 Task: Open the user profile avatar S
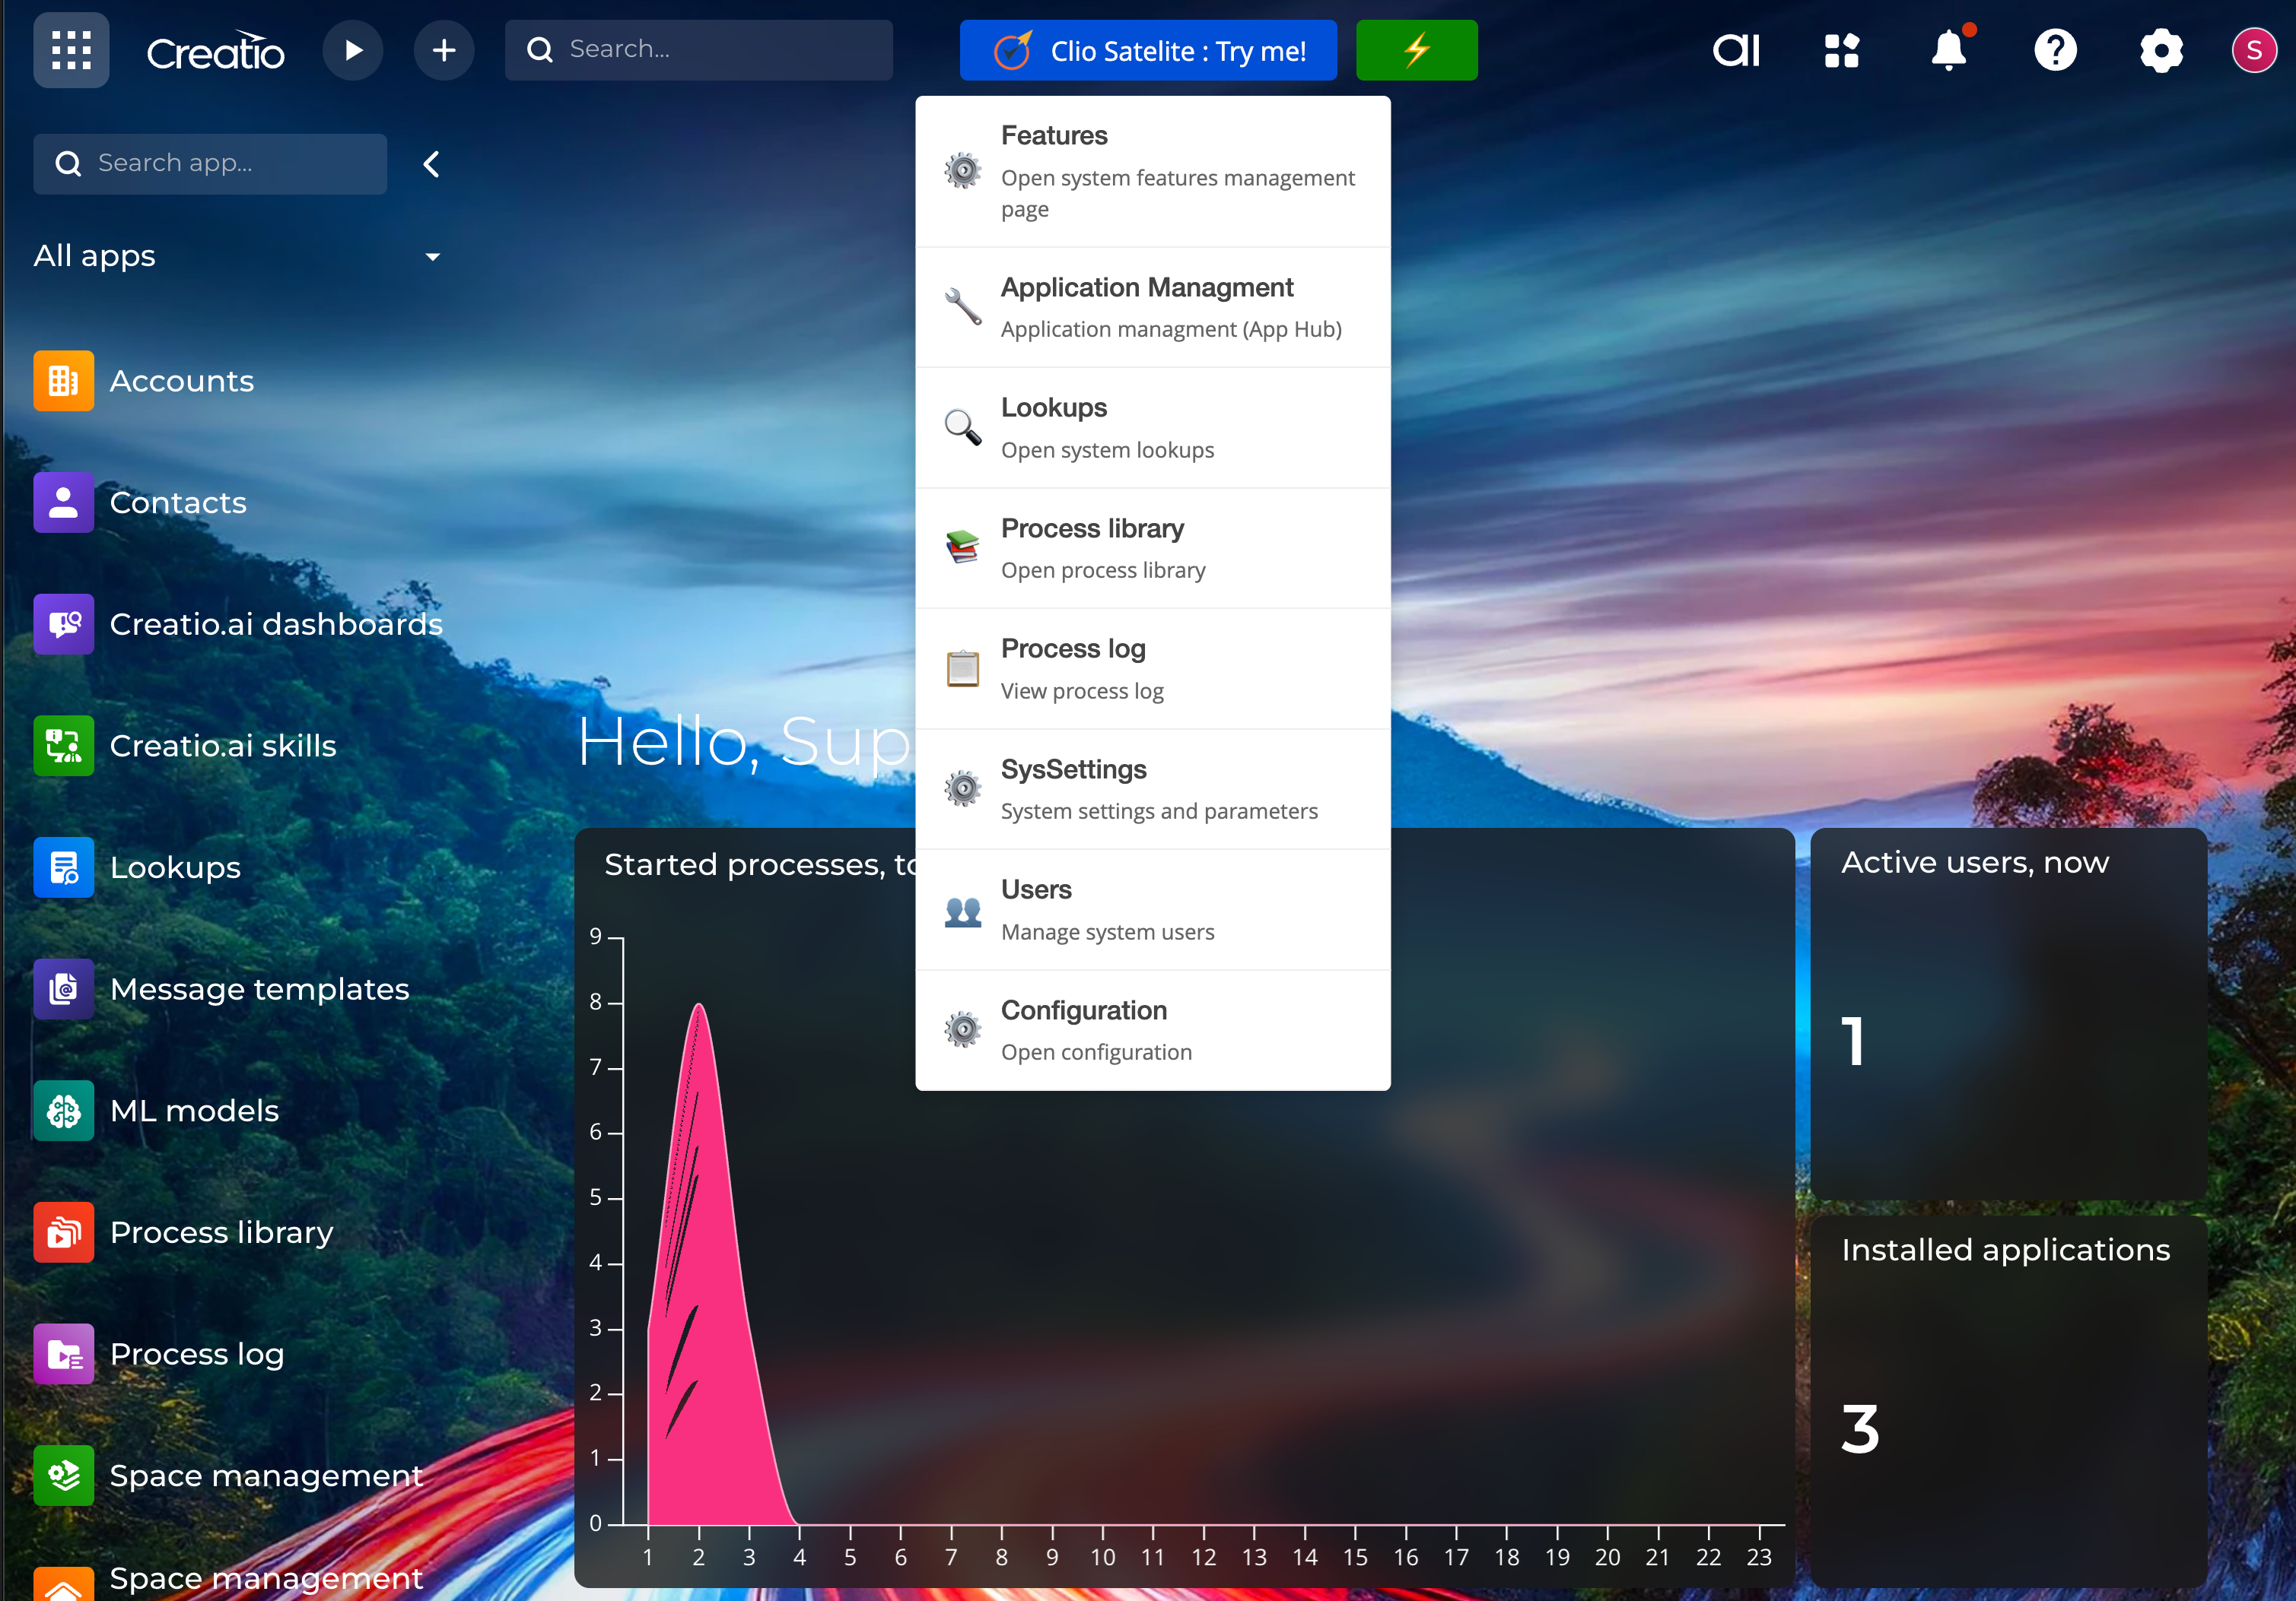tap(2254, 50)
